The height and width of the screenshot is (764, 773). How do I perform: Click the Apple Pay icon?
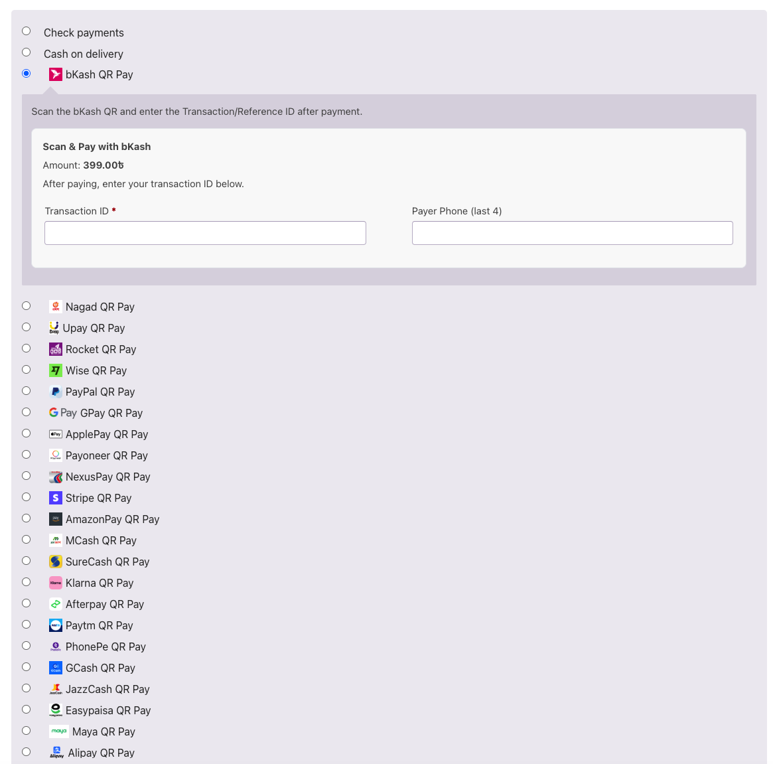55,433
